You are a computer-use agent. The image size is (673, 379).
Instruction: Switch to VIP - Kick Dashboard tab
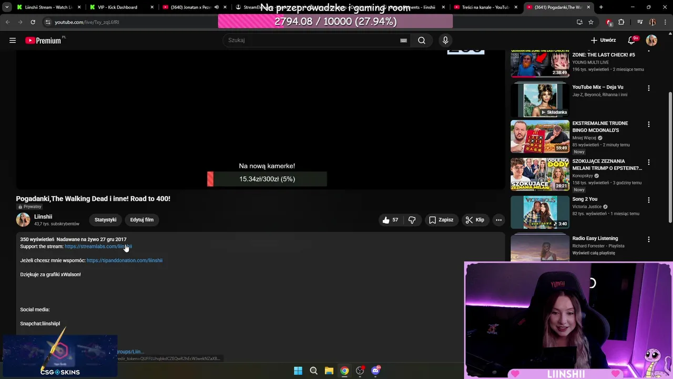[121, 7]
